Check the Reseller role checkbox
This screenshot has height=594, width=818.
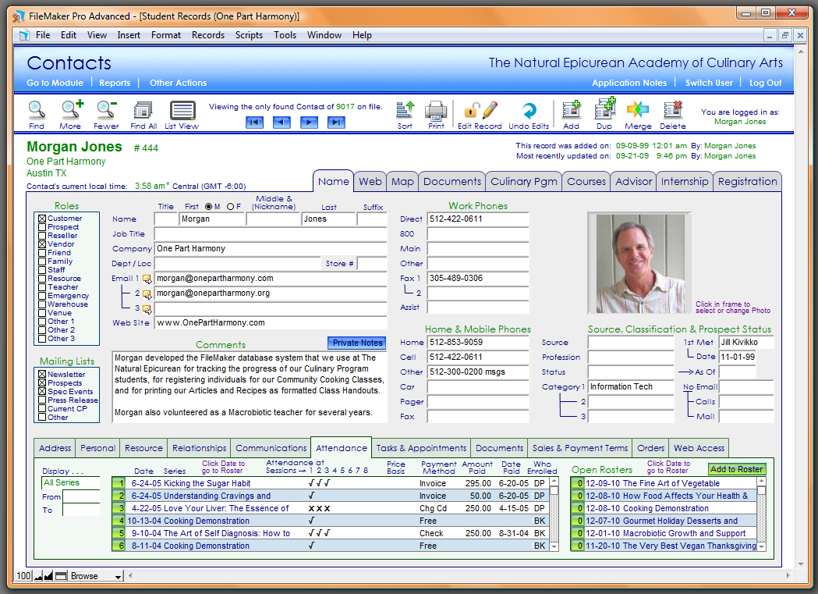(x=42, y=236)
